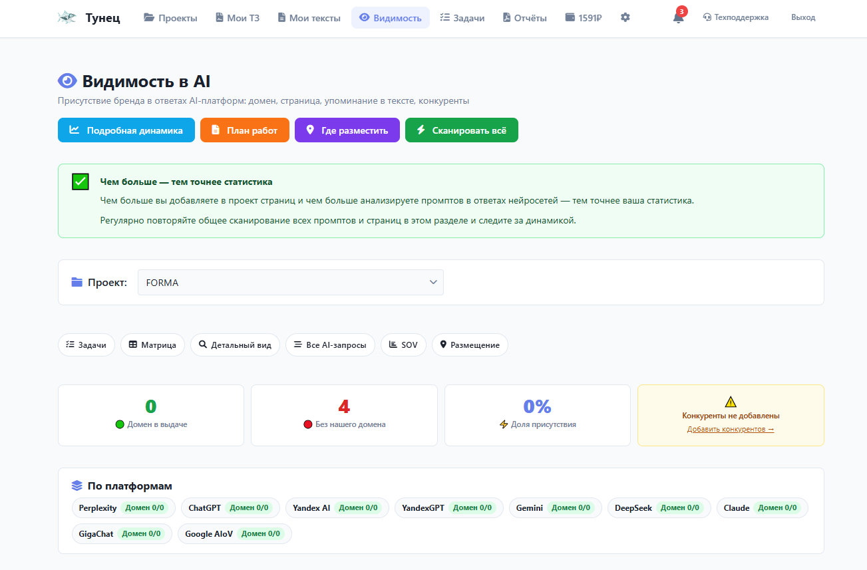
Task: Open the Детальный вид view
Action: 235,345
